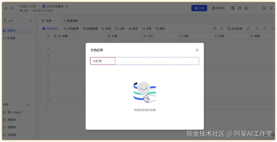Go to home via the house icon
This screenshot has height=142, width=277.
click(x=12, y=8)
